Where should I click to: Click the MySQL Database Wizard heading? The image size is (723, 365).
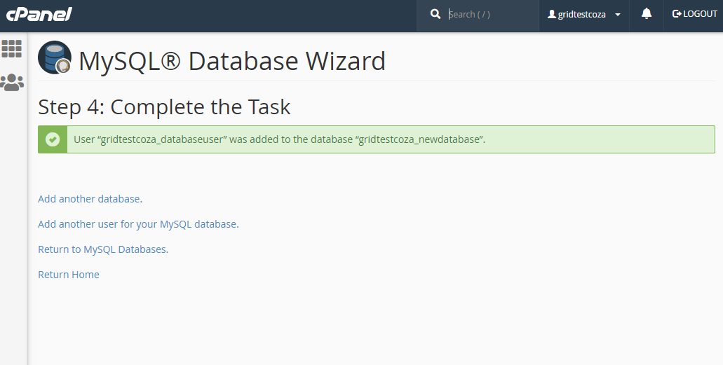point(232,61)
